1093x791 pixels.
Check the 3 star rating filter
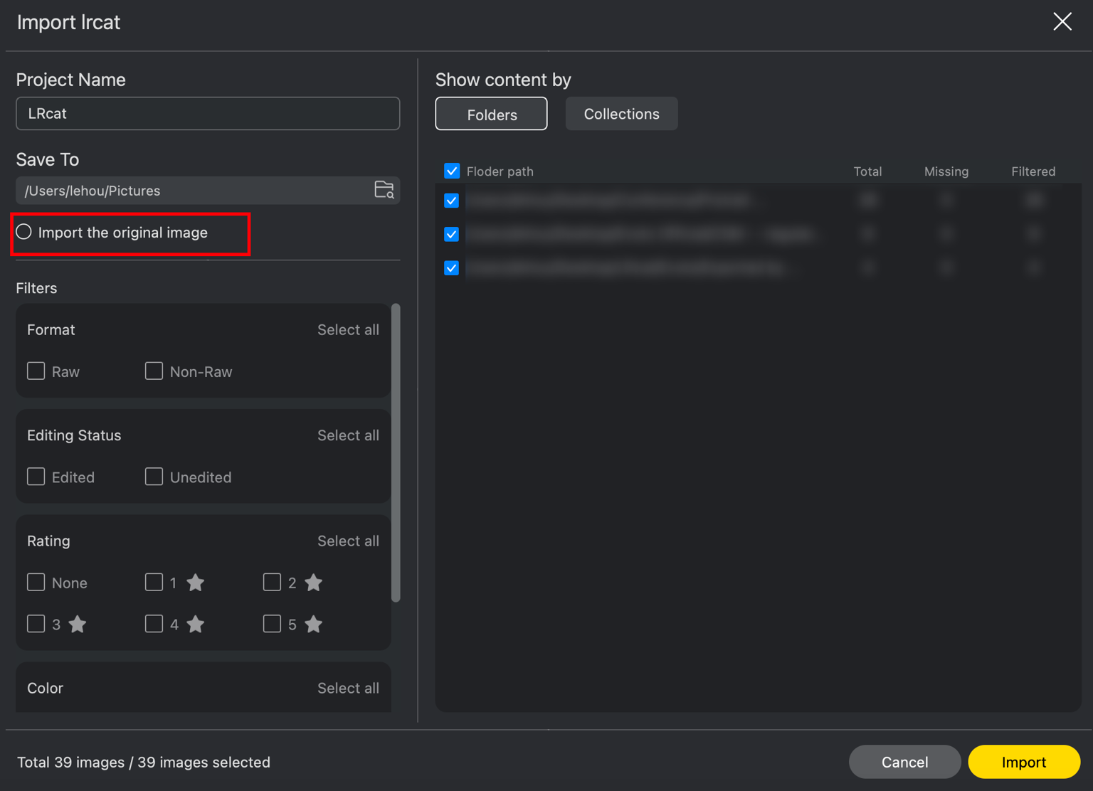point(36,624)
